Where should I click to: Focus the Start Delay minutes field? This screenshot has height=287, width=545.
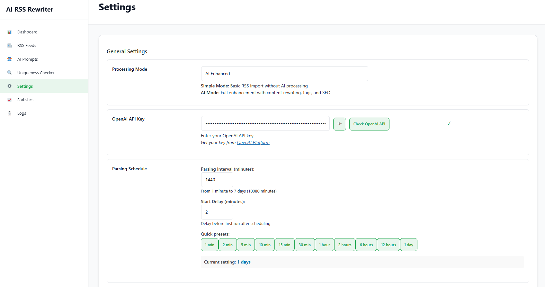pos(217,212)
